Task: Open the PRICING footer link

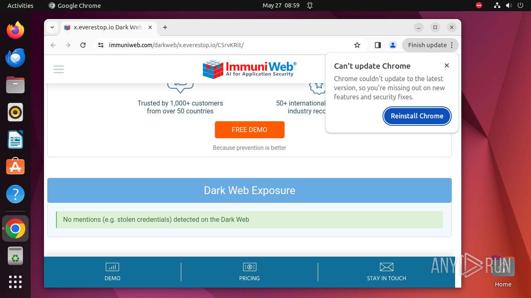Action: [249, 272]
